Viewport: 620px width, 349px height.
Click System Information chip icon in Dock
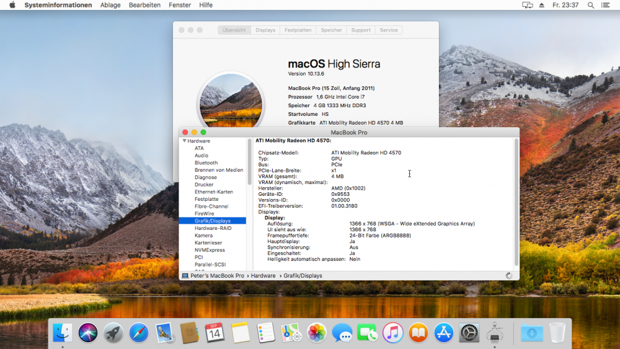pos(494,333)
